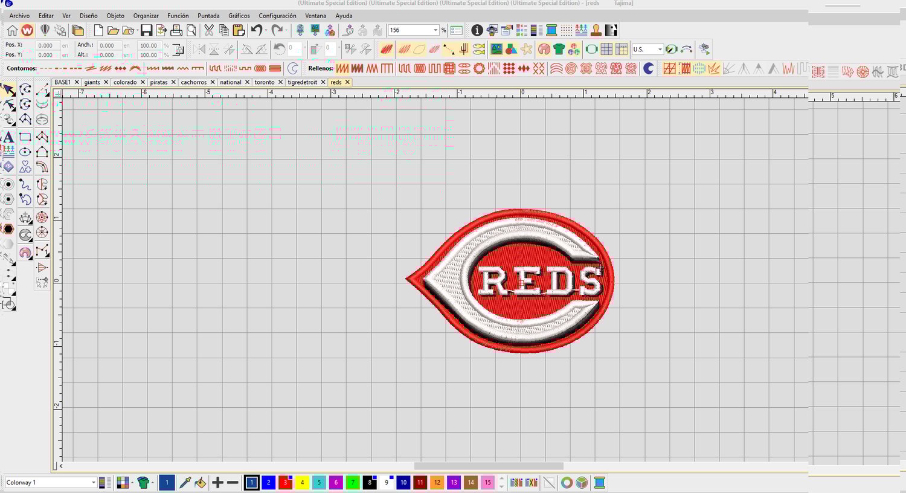Viewport: 906px width, 493px height.
Task: Click the color wheel icon in bottom bar
Action: pyautogui.click(x=567, y=483)
